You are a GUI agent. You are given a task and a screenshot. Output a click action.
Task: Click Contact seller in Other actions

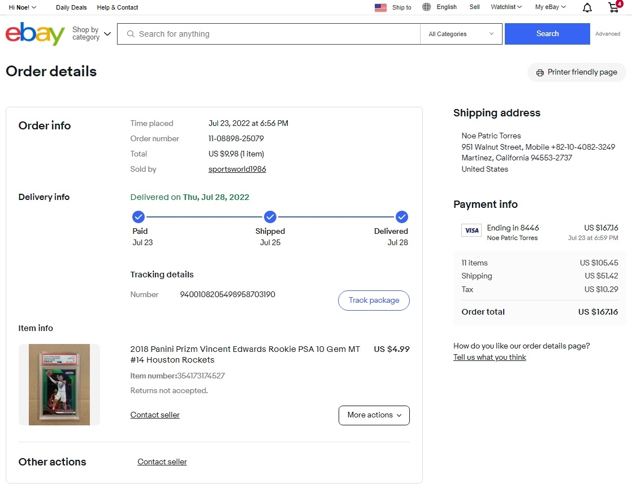(162, 462)
